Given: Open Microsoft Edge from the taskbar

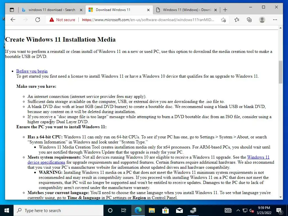Looking at the screenshot, I should 138,210.
